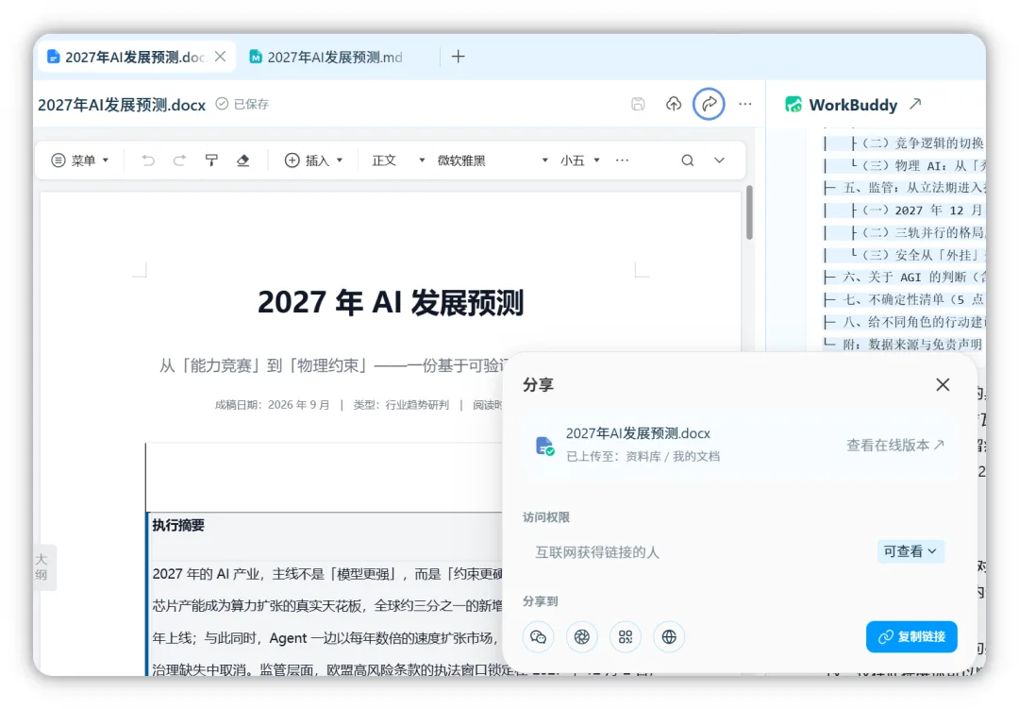Click the WorkBuddy logo icon
The image size is (1019, 709).
click(793, 104)
